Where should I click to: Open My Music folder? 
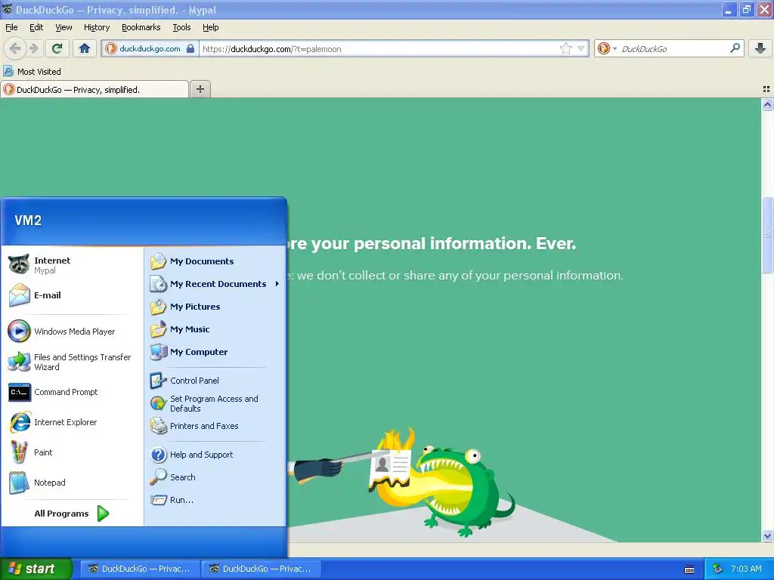point(215,329)
